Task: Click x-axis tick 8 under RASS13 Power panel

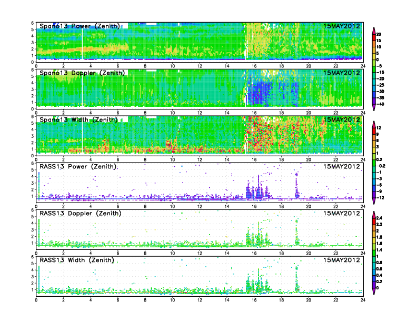Action: pyautogui.click(x=145, y=206)
